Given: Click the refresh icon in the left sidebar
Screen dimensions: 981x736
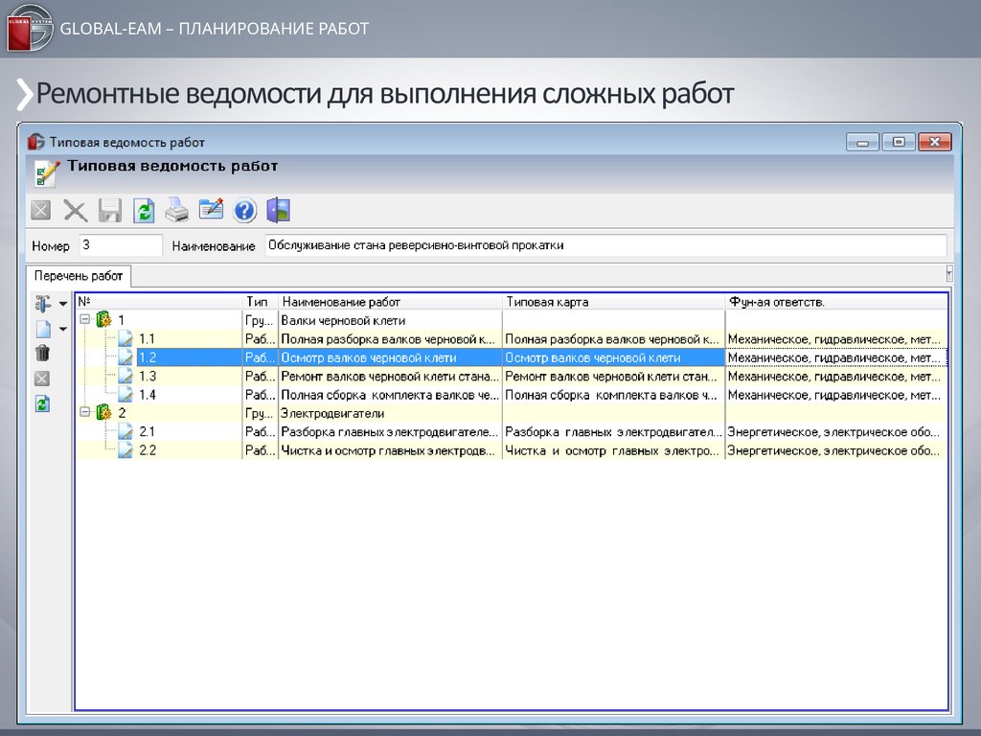Looking at the screenshot, I should (x=42, y=404).
